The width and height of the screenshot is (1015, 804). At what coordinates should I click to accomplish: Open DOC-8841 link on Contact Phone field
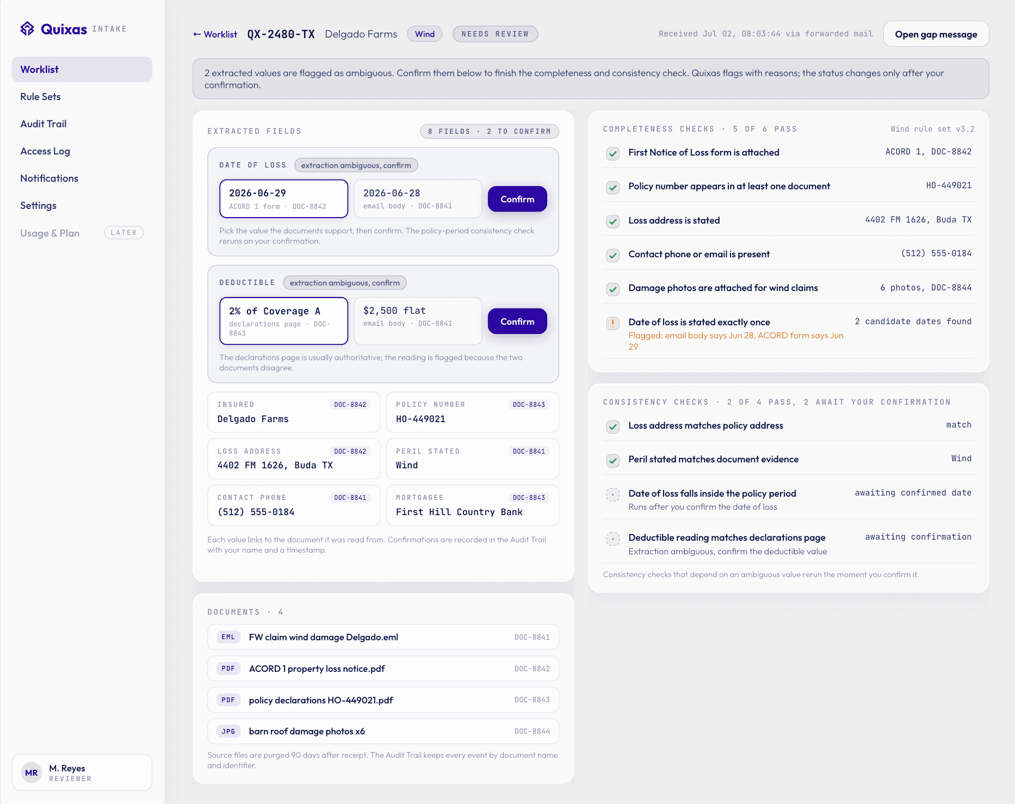pyautogui.click(x=350, y=498)
